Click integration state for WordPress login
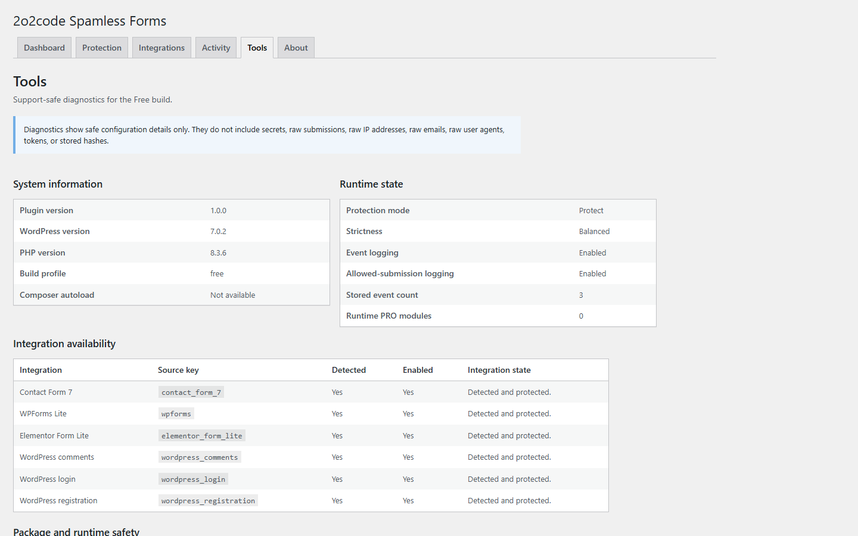Screen dimensions: 858x536 [509, 479]
